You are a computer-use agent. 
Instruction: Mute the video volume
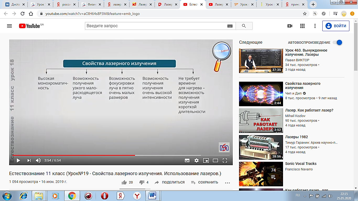(x=38, y=160)
